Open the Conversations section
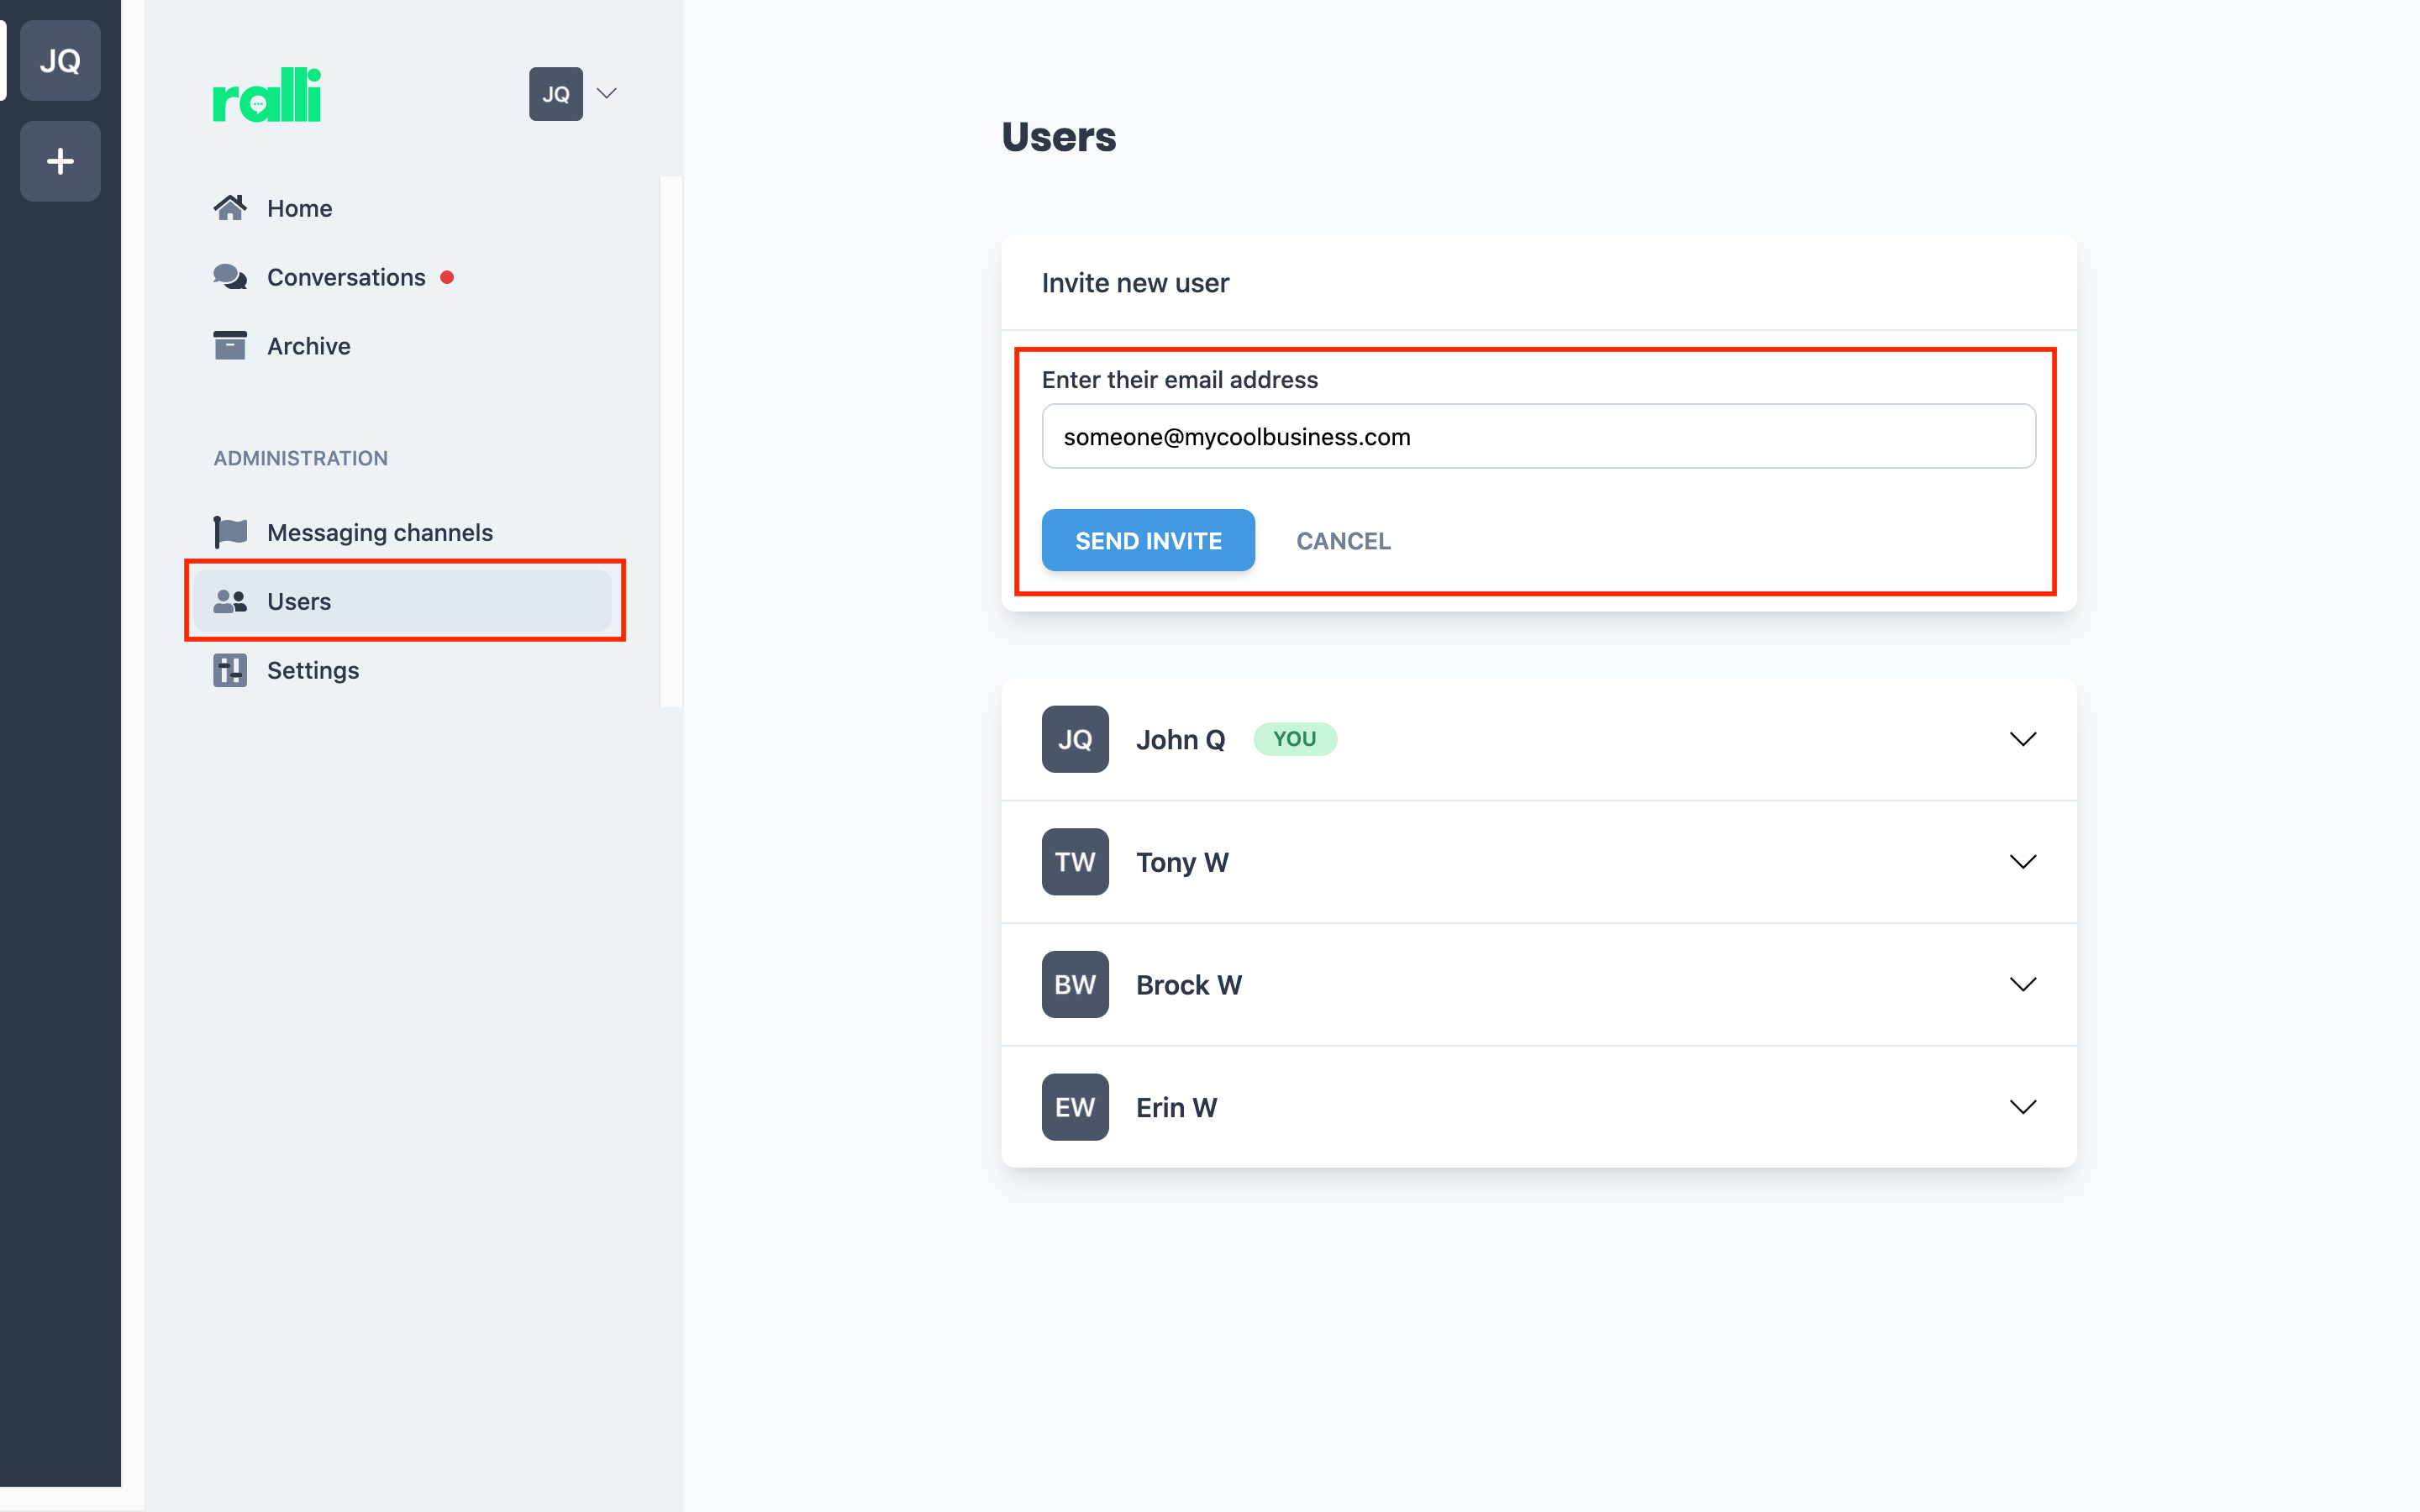The height and width of the screenshot is (1512, 2420). tap(347, 277)
